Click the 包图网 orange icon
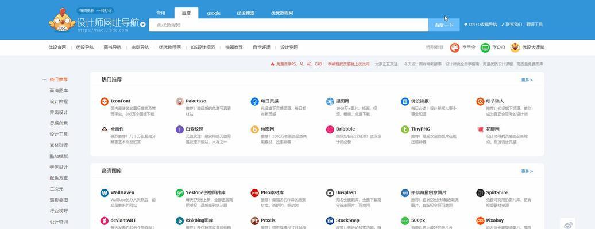The width and height of the screenshot is (595, 229). 254,129
